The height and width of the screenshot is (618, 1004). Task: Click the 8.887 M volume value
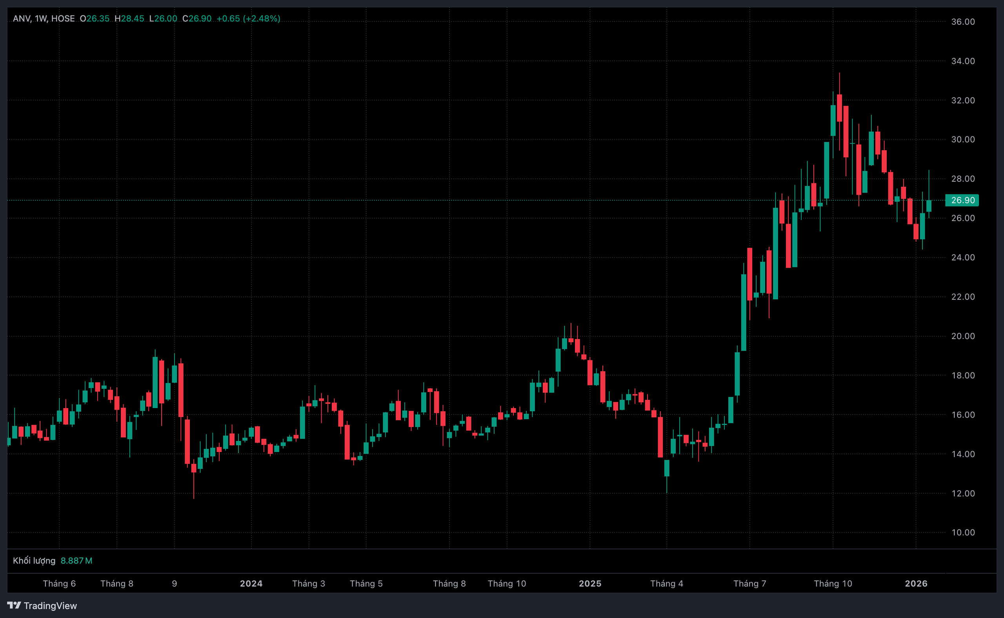(76, 560)
